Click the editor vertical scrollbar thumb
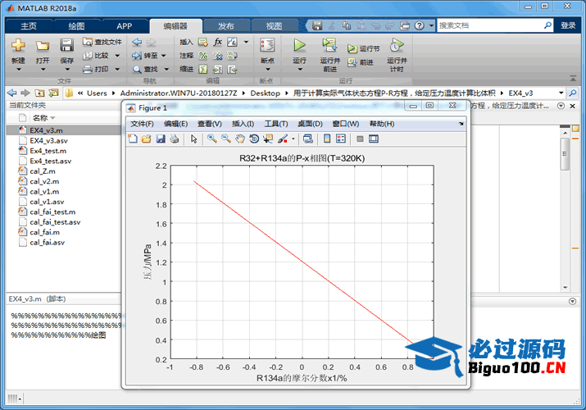 point(565,153)
